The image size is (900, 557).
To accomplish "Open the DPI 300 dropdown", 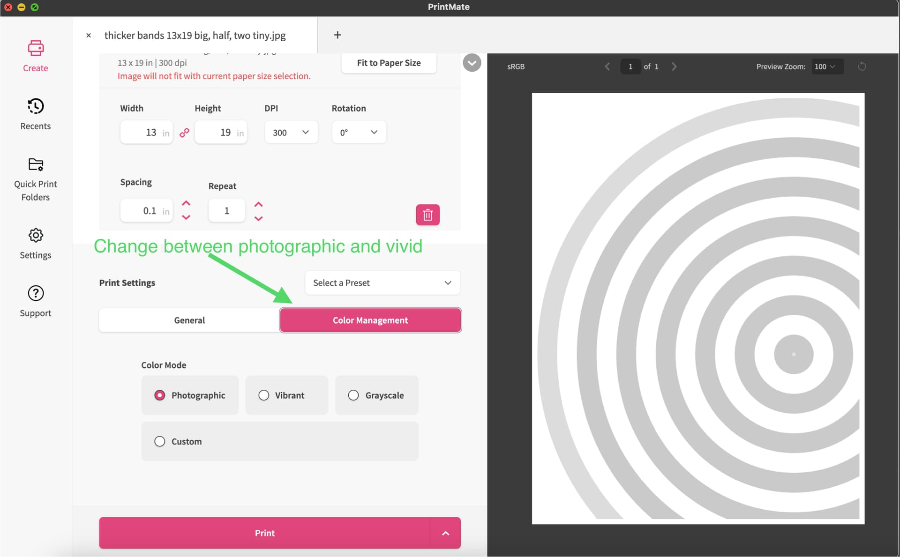I will click(291, 133).
